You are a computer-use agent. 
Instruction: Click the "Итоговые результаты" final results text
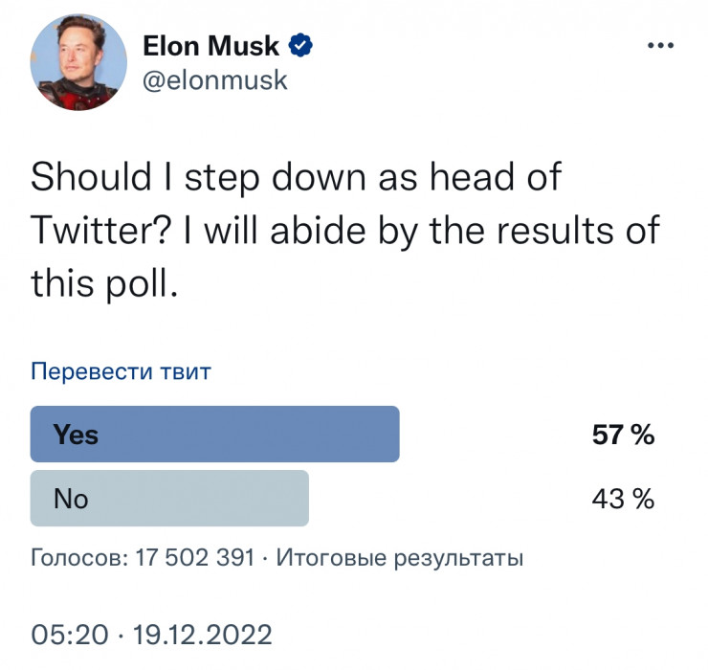(x=399, y=558)
